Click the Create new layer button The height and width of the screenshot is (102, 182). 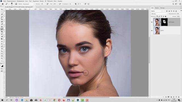[x=176, y=97]
